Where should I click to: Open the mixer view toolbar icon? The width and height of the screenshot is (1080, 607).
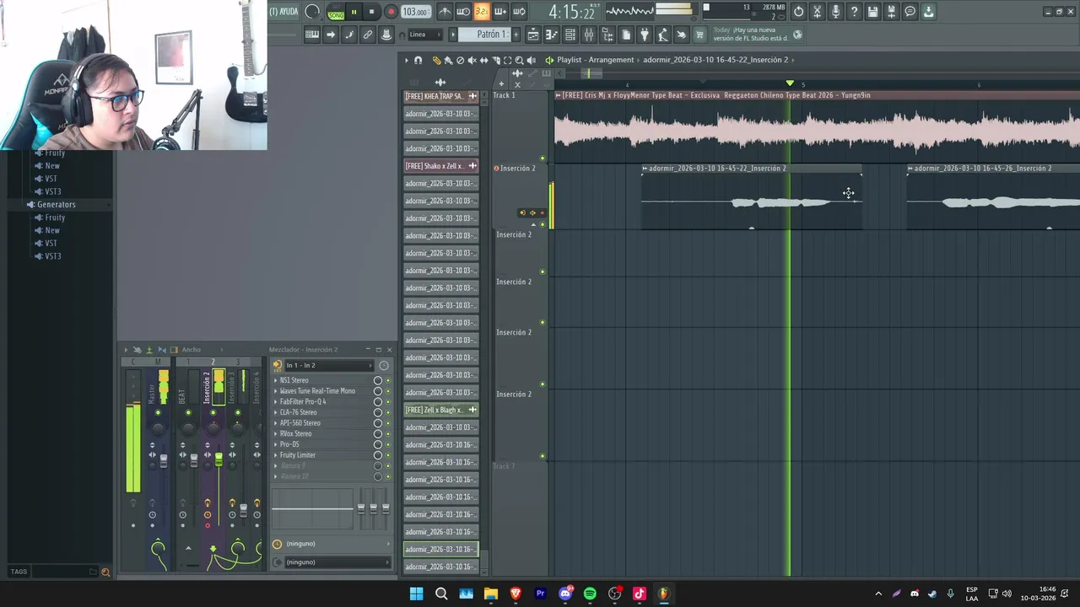pos(588,35)
